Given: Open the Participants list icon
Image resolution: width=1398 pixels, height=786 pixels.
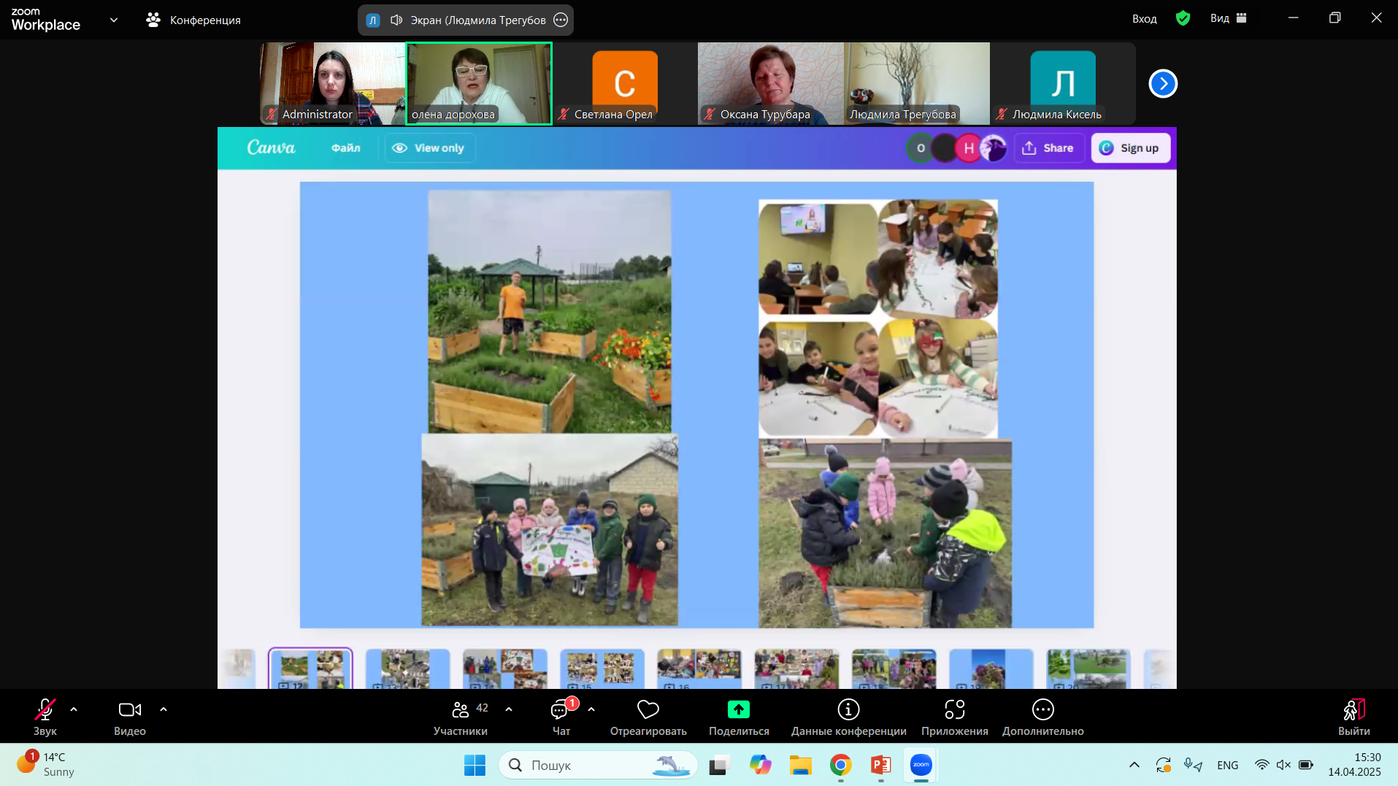Looking at the screenshot, I should pyautogui.click(x=461, y=710).
